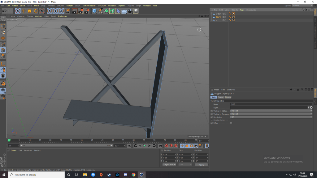Add a Cube primitive object
Viewport: 317px width, 178px height.
tap(94, 11)
